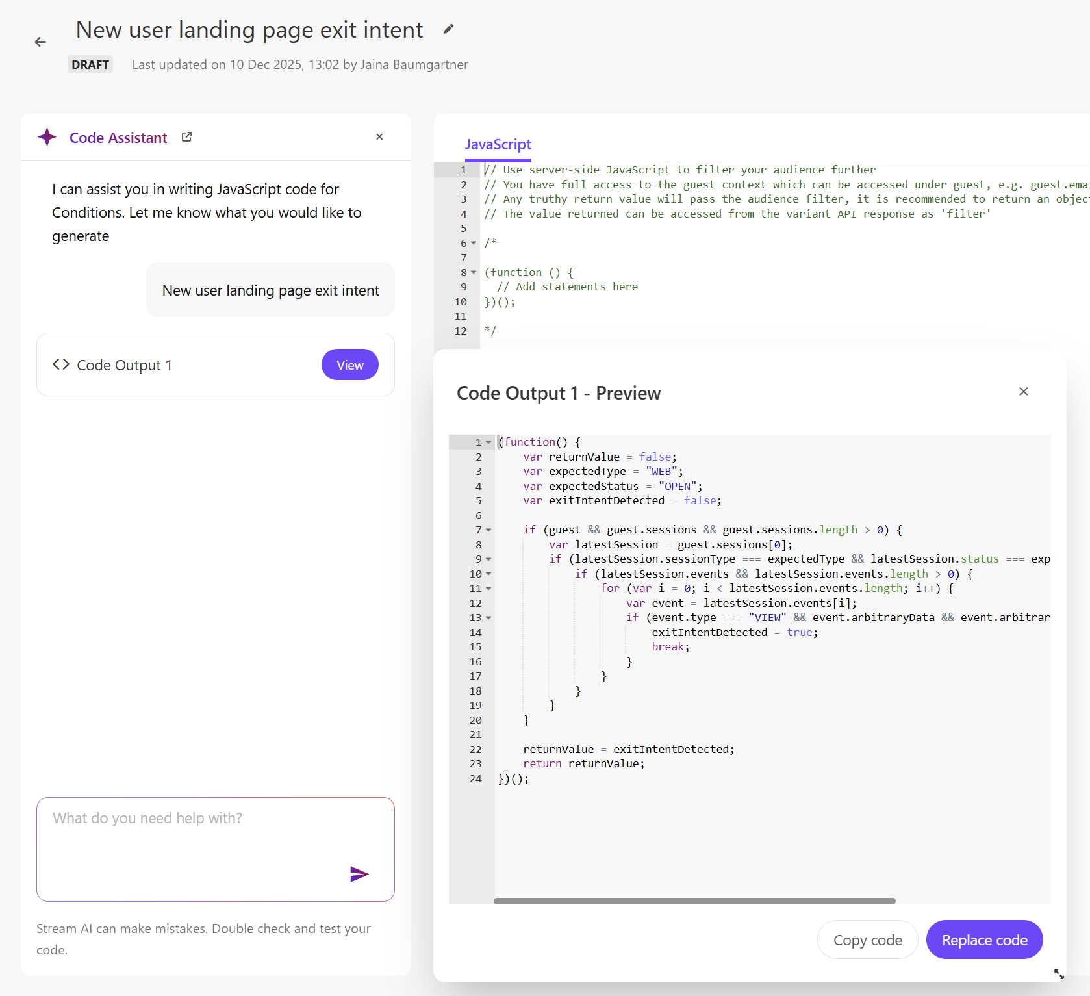Click the page title 'New user landing page exit intent'
Viewport: 1090px width, 996px height.
pyautogui.click(x=249, y=30)
